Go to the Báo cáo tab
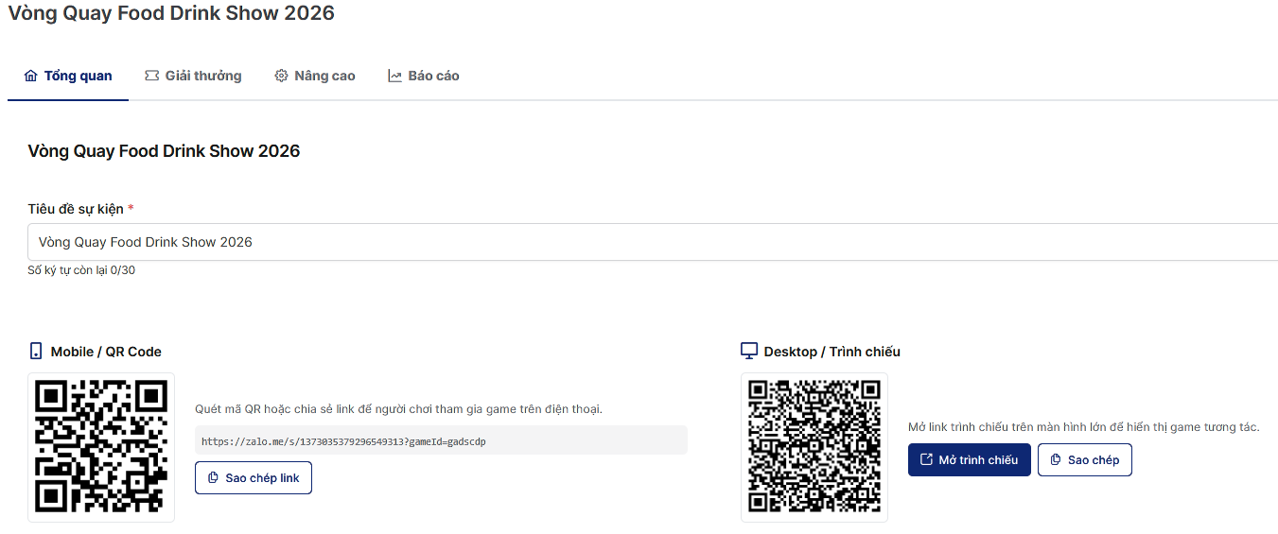Image resolution: width=1278 pixels, height=534 pixels. click(x=424, y=76)
